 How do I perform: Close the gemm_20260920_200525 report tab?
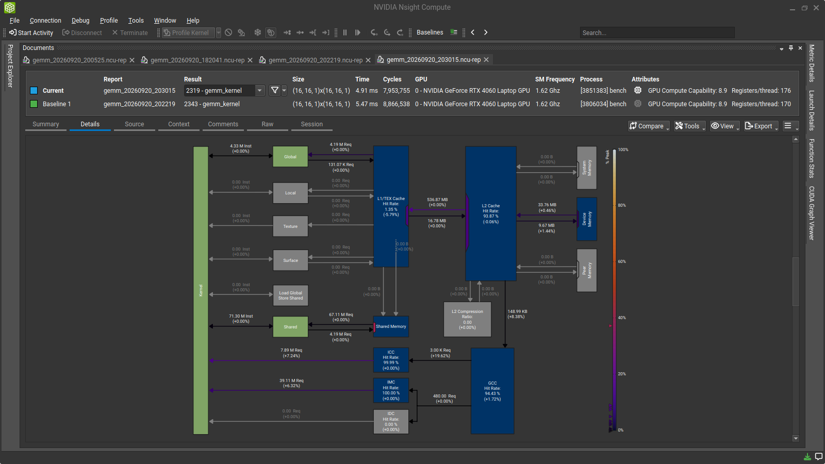[132, 60]
